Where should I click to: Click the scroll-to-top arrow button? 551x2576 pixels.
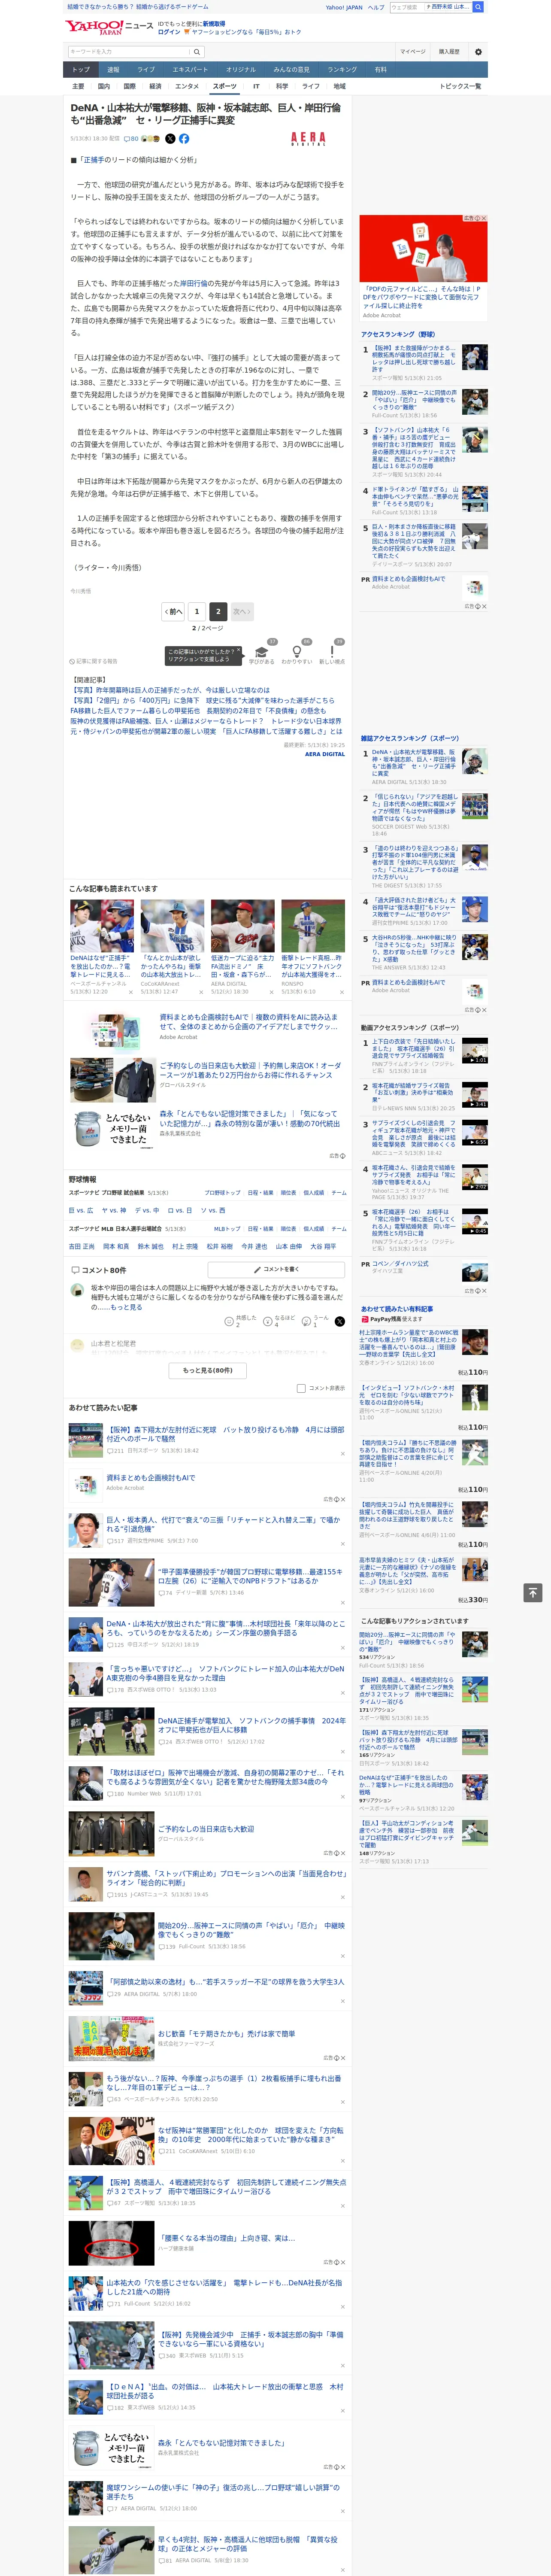[533, 1592]
